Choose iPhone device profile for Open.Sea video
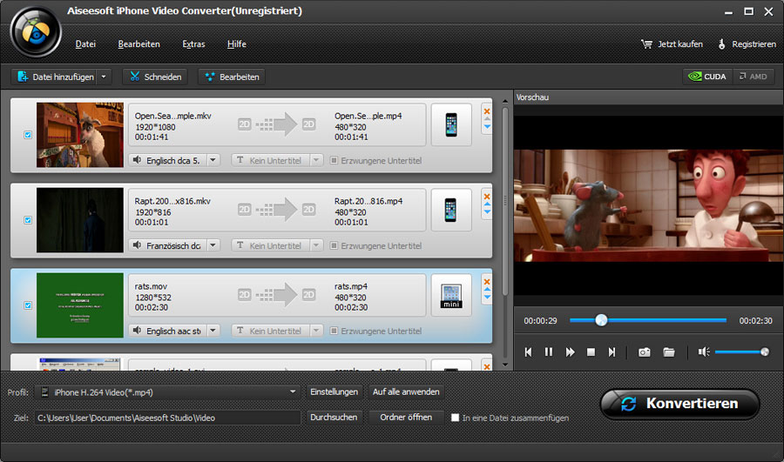Viewport: 784px width, 462px height. tap(451, 125)
